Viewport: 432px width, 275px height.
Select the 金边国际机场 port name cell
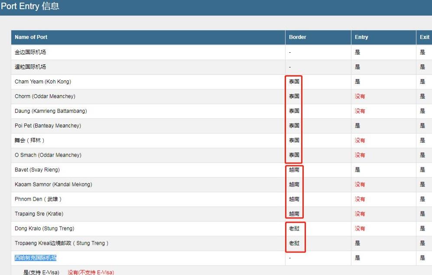tap(30, 52)
